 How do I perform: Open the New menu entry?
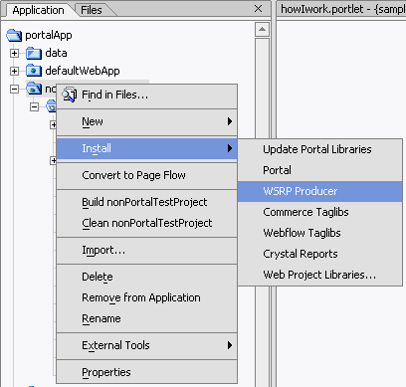point(147,121)
